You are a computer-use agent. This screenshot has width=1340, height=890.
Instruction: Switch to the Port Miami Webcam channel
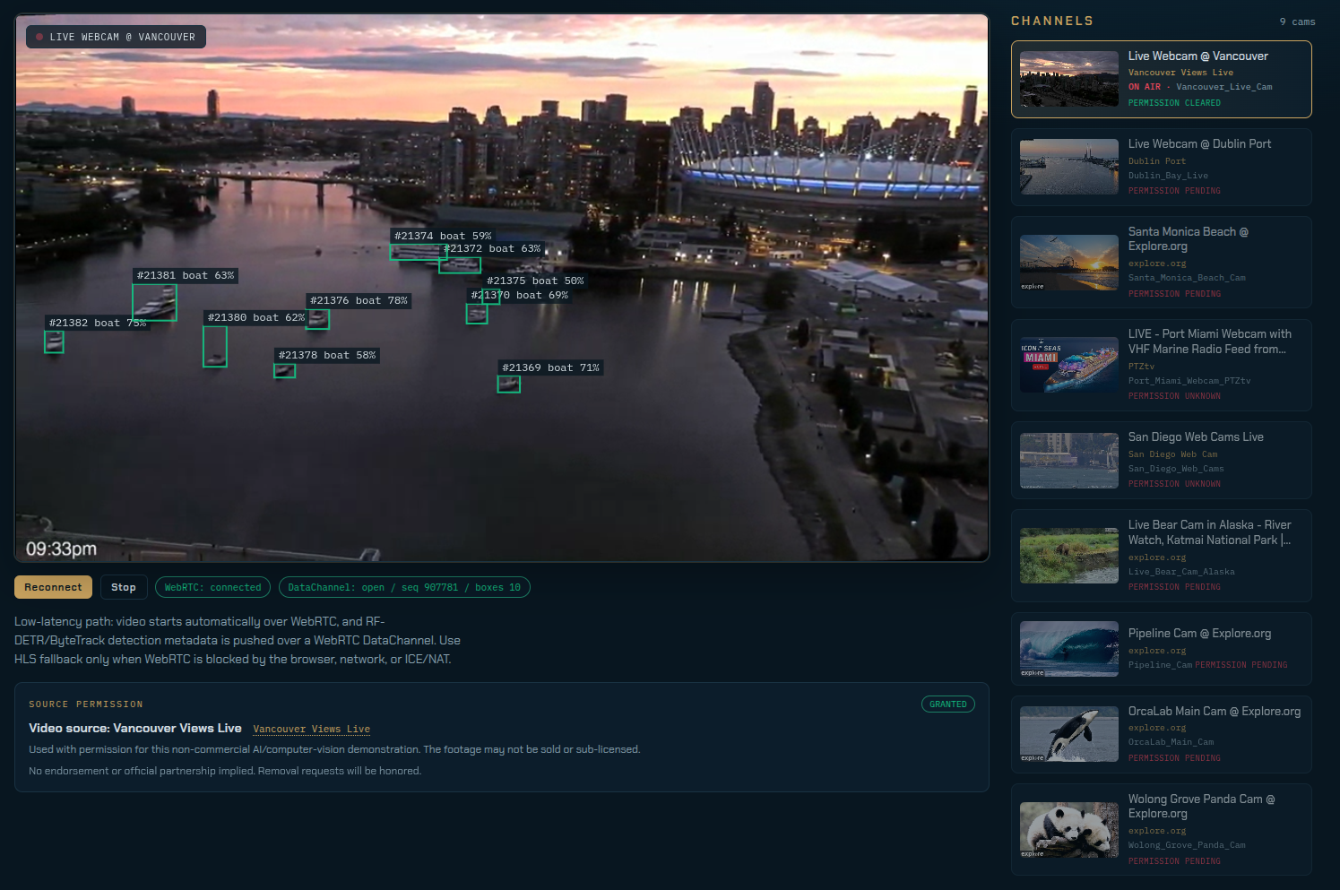(x=1162, y=365)
